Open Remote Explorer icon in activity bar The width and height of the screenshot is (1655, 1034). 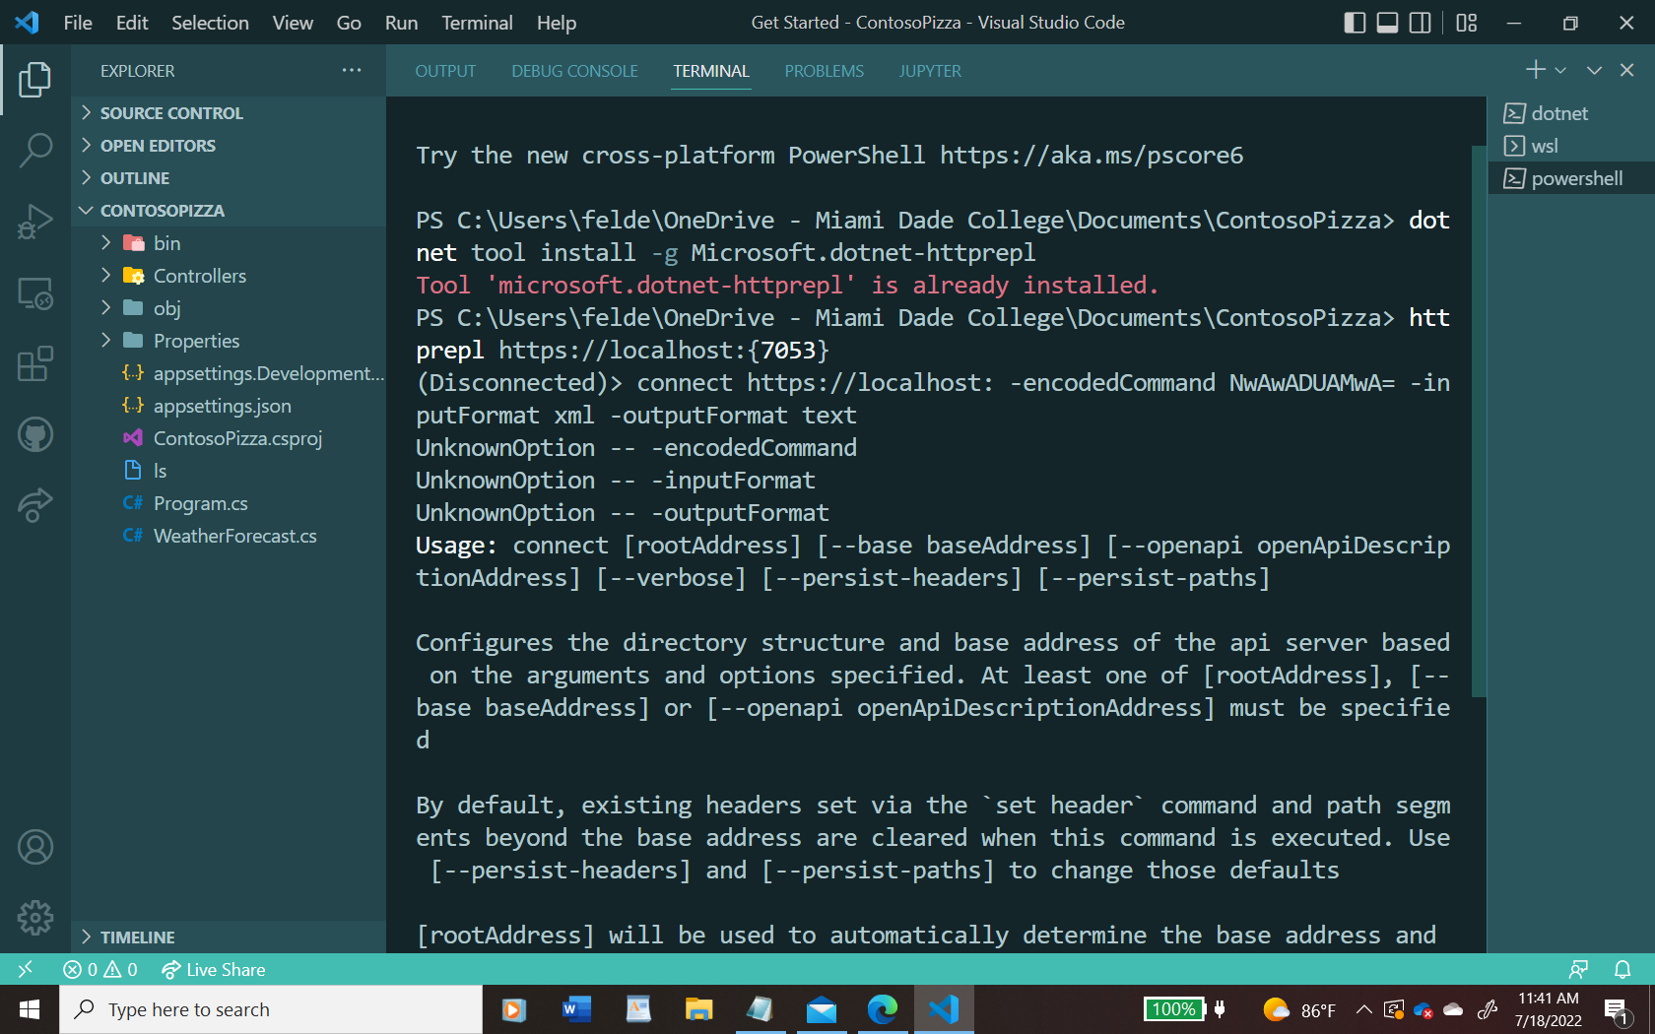34,292
